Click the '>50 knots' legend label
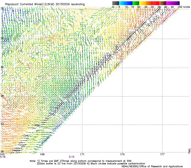This screenshot has height=168, width=191. [x=184, y=7]
